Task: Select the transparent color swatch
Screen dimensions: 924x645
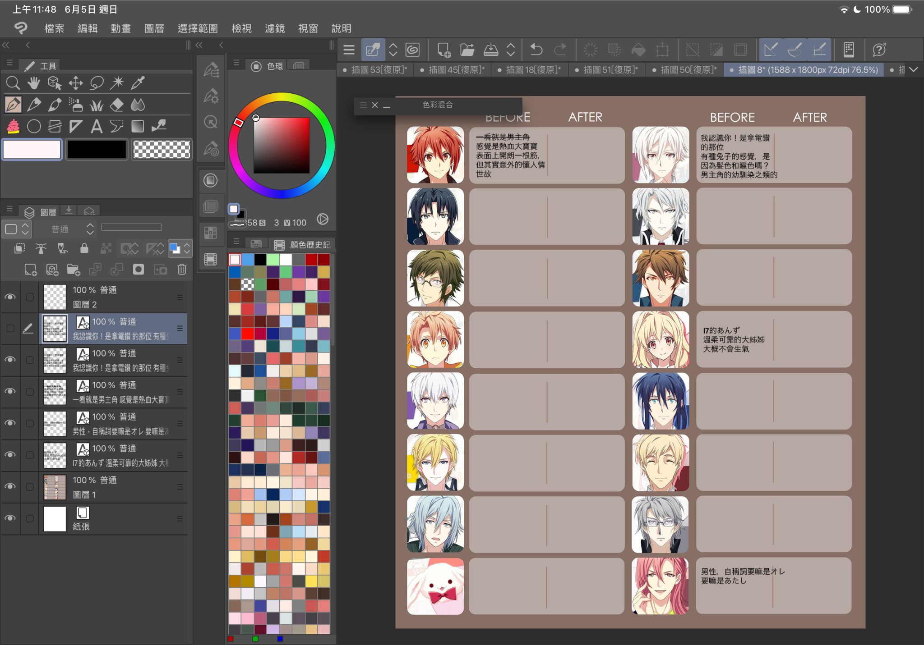Action: (x=162, y=149)
